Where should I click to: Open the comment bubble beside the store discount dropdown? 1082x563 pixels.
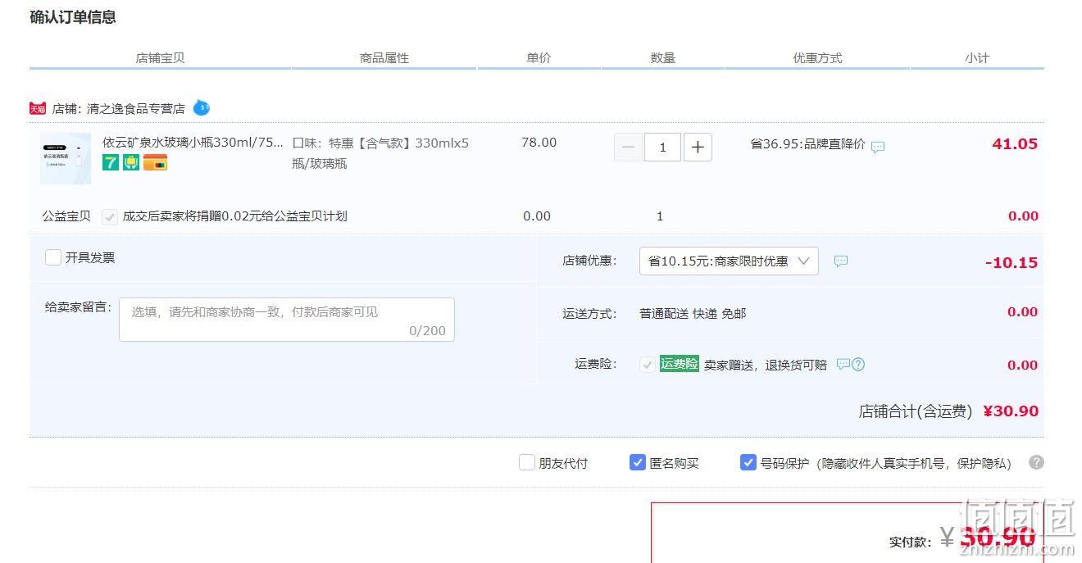coord(841,261)
